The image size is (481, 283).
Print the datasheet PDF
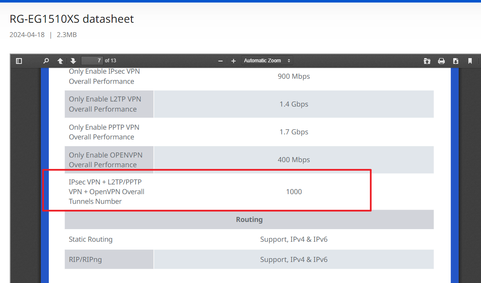point(441,61)
